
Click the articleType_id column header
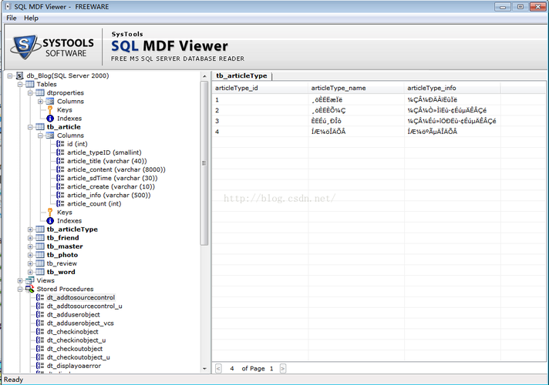[260, 88]
